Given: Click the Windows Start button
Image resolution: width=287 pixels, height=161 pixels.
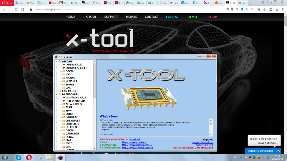Looking at the screenshot, I should tap(5, 157).
